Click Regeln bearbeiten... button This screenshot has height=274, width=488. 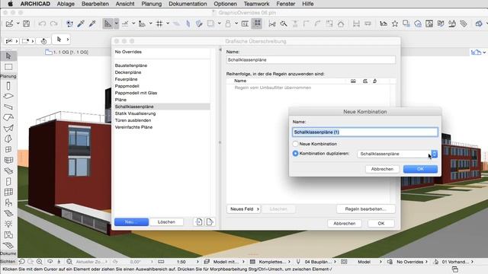click(x=366, y=209)
